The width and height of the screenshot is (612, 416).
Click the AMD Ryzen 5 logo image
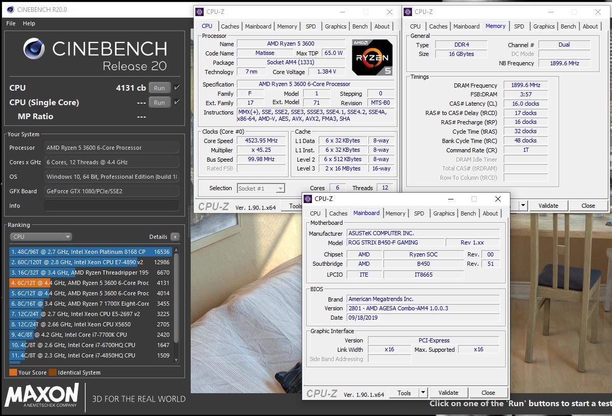(372, 58)
